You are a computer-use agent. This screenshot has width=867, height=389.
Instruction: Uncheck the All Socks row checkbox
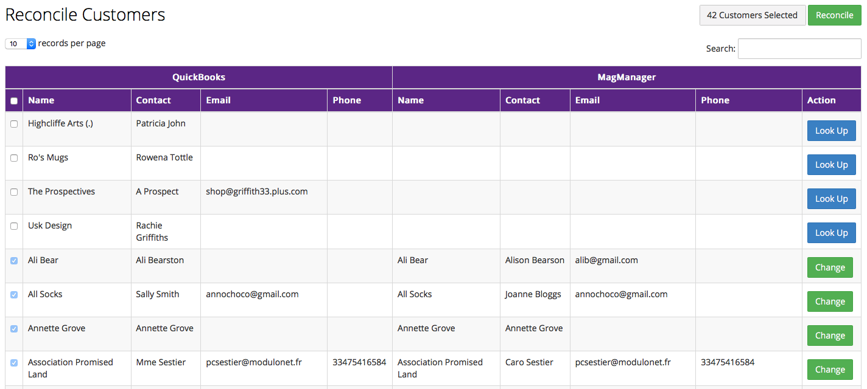(14, 295)
